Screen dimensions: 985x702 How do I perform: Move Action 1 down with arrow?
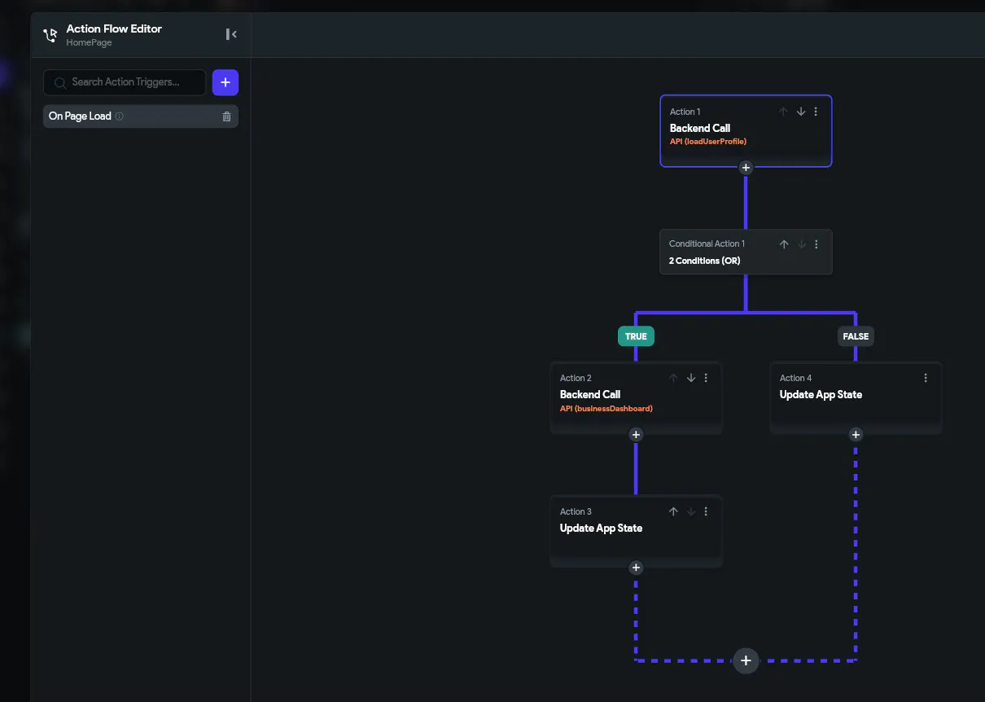[801, 112]
